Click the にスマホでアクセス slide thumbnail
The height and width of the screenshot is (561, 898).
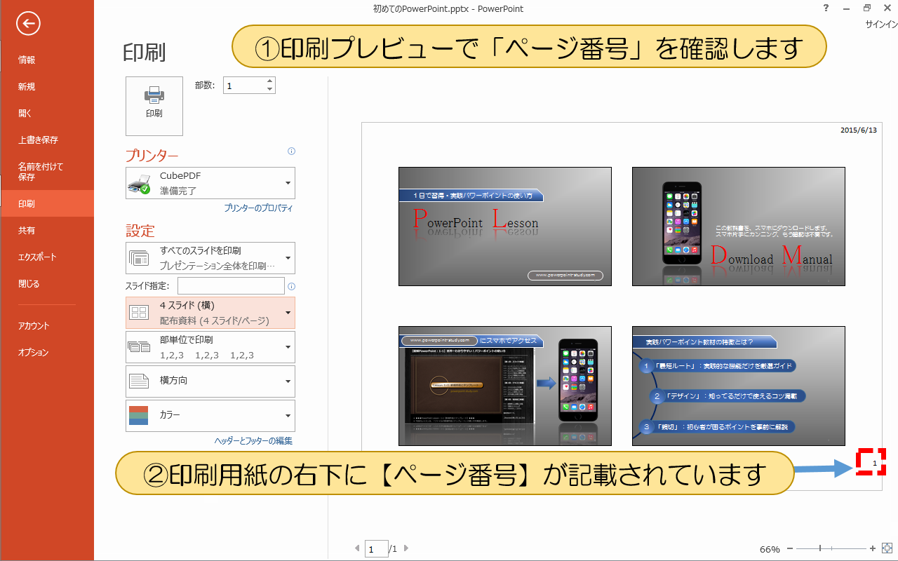[505, 386]
